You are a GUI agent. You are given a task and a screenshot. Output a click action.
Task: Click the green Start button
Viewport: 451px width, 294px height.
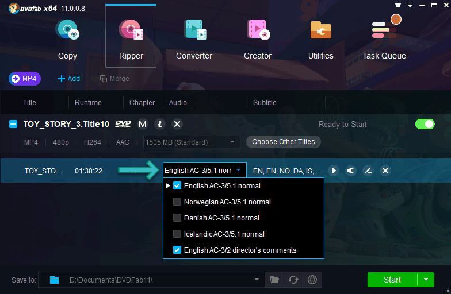coord(392,280)
